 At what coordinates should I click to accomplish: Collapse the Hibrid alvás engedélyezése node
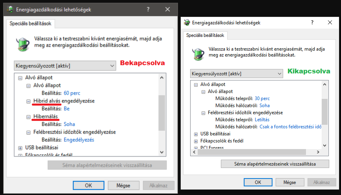point(28,101)
